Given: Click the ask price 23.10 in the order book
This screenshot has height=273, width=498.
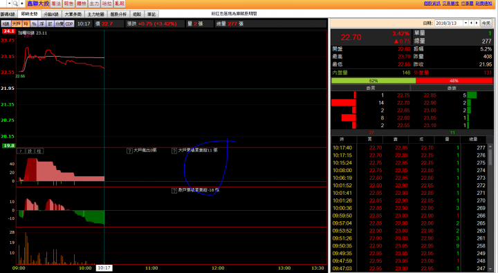Looking at the screenshot, I should 430,125.
